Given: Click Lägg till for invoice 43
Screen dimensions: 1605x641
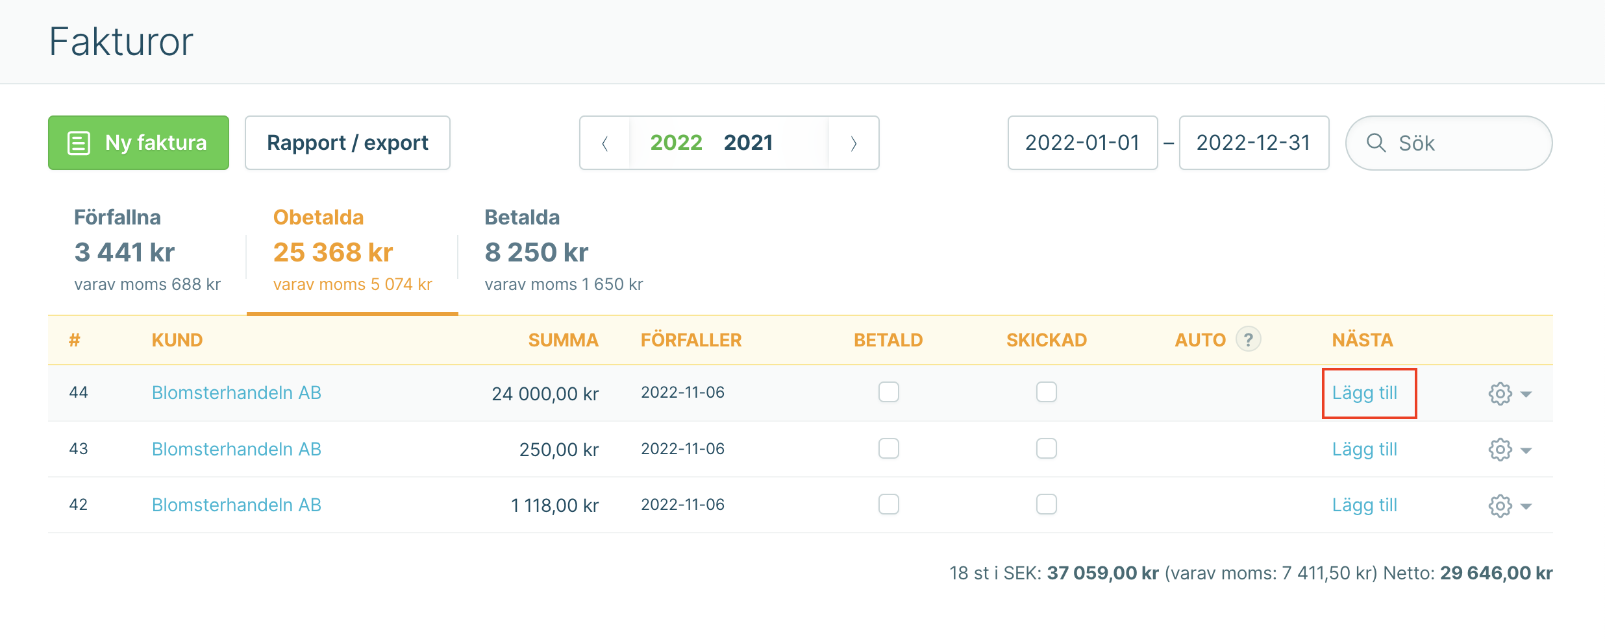Looking at the screenshot, I should 1364,449.
